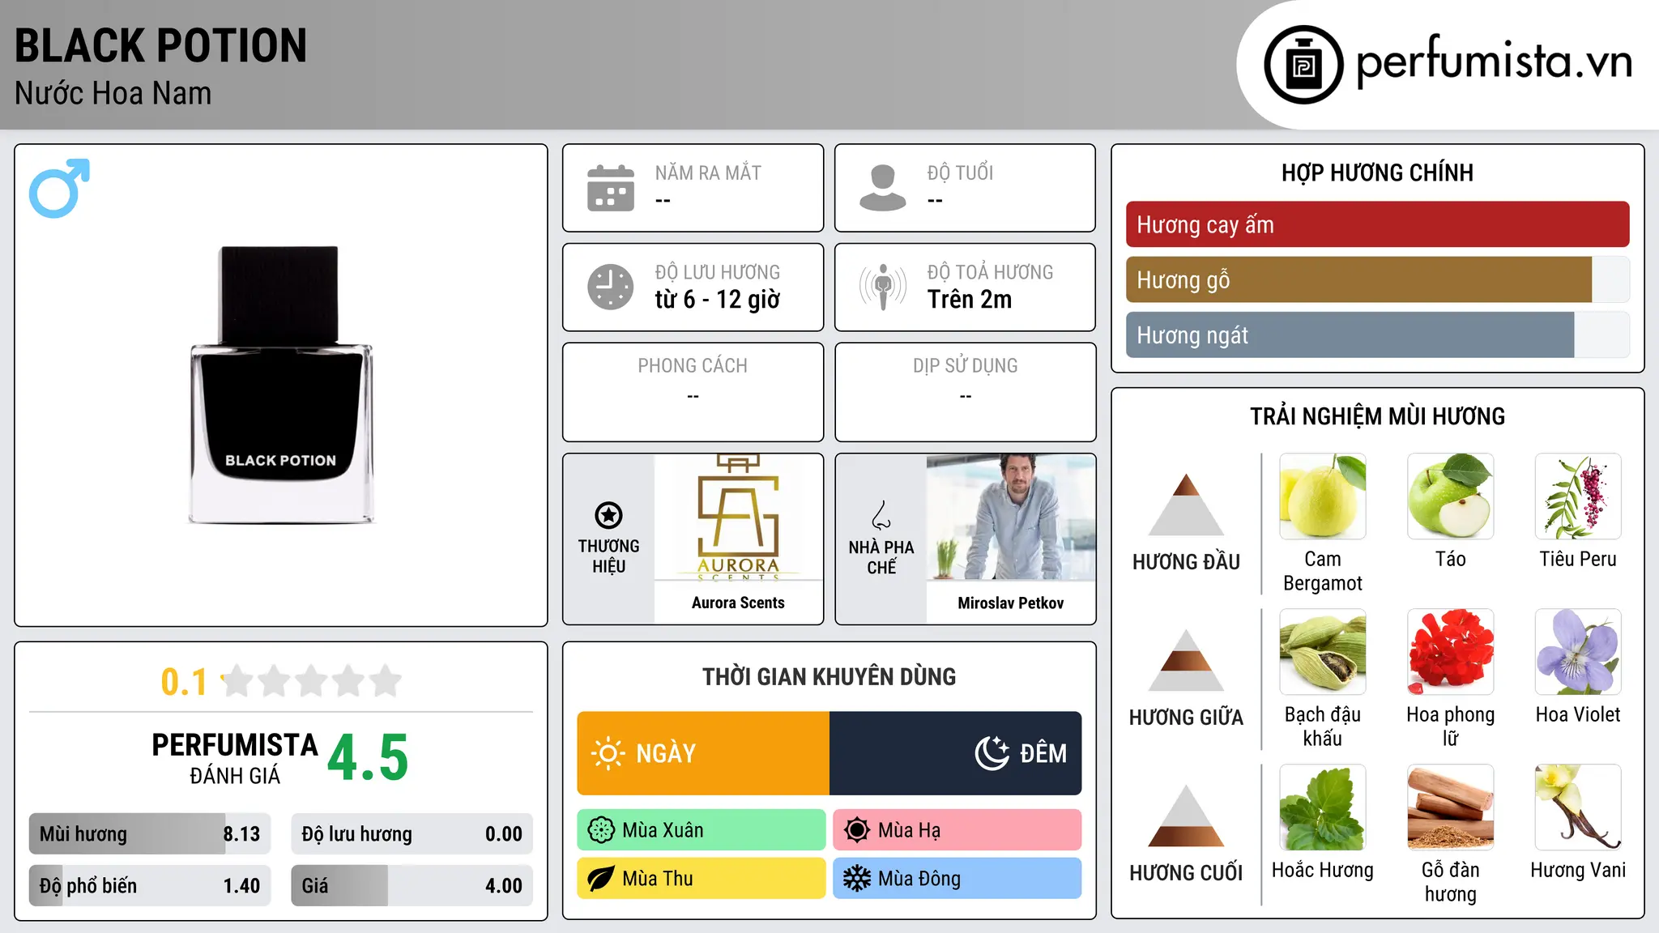Viewport: 1659px width, 933px height.
Task: Click the Táo green apple image
Action: 1451,496
